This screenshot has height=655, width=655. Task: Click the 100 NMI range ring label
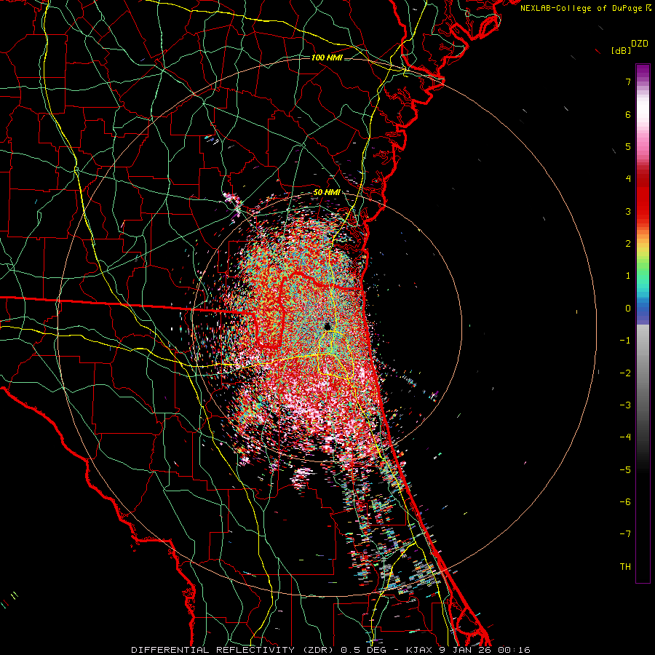pos(327,57)
